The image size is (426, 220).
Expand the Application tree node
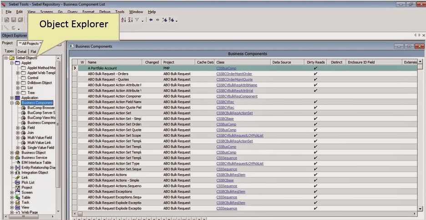(12, 98)
